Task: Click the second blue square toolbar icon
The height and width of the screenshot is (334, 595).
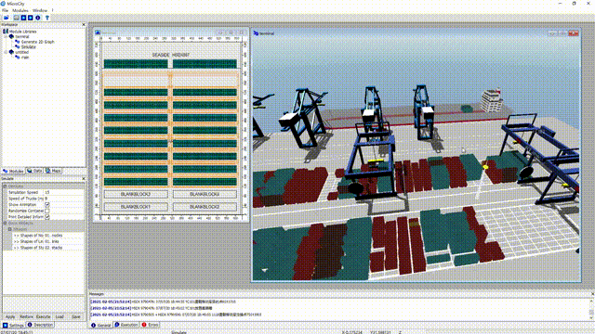Action: [x=31, y=18]
